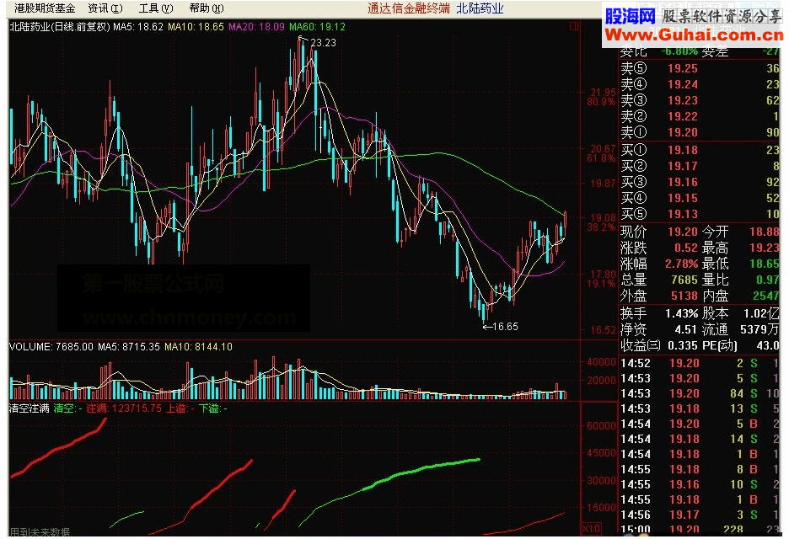Select the 卖⑤ 19.25 ask row
Viewport: 789px width, 539px height.
[x=700, y=68]
